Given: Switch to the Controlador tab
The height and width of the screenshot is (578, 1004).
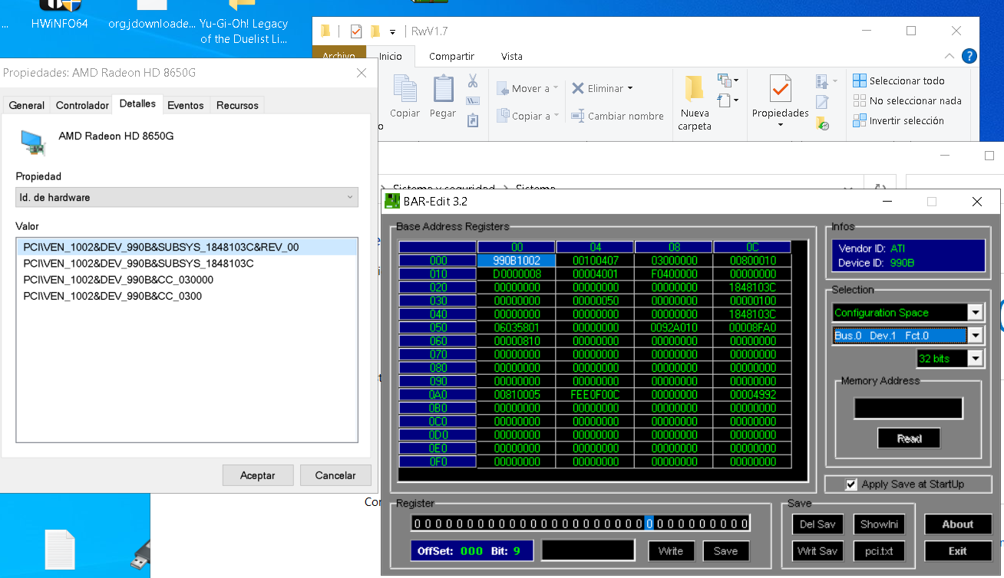Looking at the screenshot, I should (82, 105).
